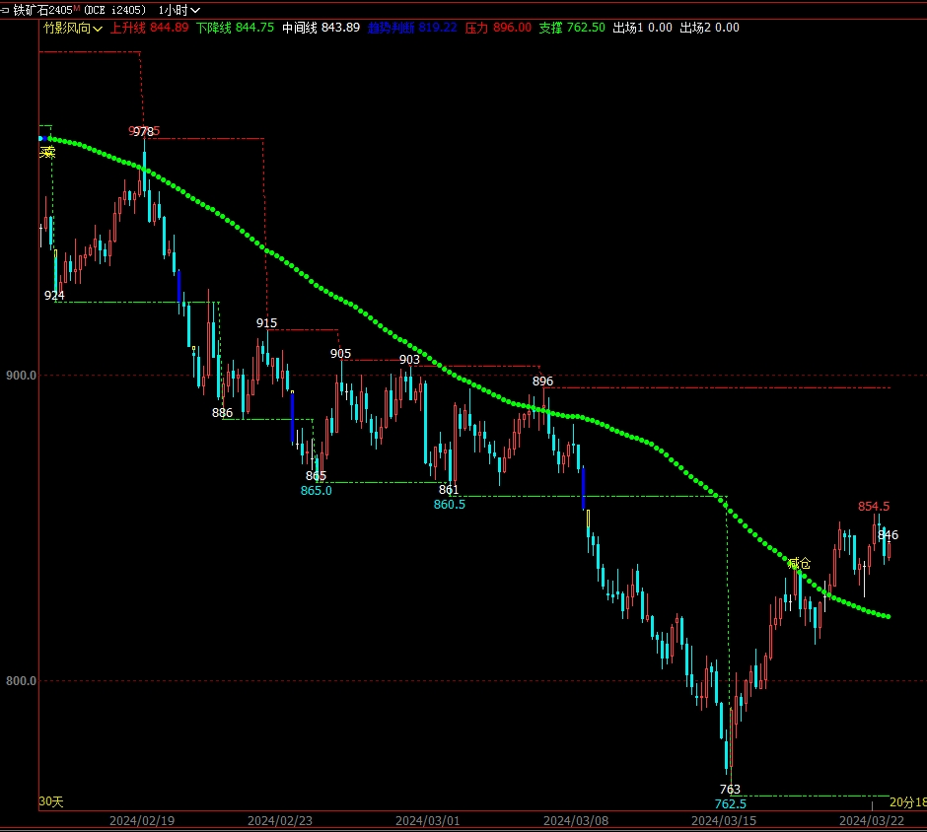Select the 压力 resistance label
Viewport: 927px width, 832px height.
tap(475, 28)
